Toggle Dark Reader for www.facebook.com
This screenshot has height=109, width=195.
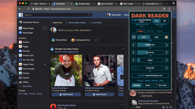click(141, 21)
